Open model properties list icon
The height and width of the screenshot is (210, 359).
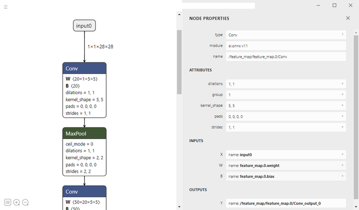click(x=8, y=202)
